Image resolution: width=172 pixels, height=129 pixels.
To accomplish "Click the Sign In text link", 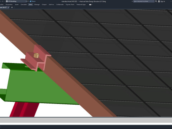I will (163, 1).
